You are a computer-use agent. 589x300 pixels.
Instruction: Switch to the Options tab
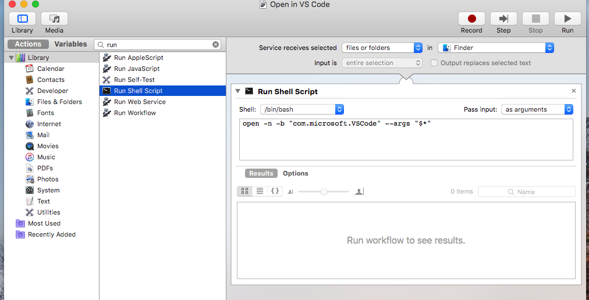(296, 173)
